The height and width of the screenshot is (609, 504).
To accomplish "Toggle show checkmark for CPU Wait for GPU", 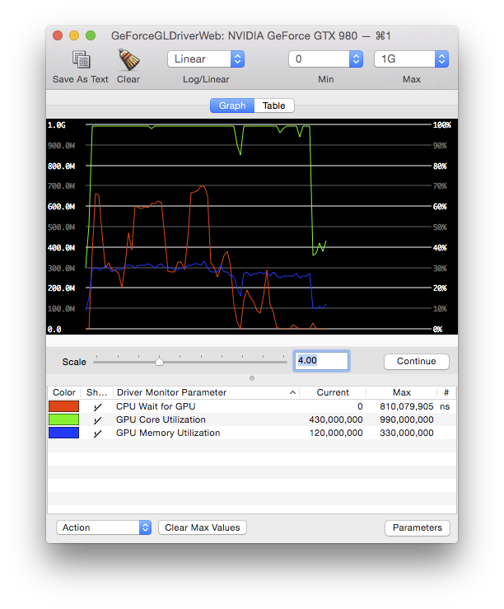I will pos(97,406).
